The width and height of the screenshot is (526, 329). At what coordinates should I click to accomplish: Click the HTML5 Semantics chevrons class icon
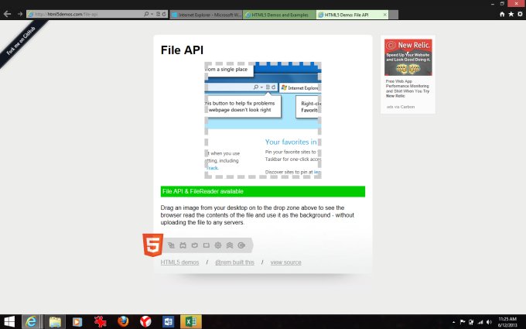click(x=230, y=245)
